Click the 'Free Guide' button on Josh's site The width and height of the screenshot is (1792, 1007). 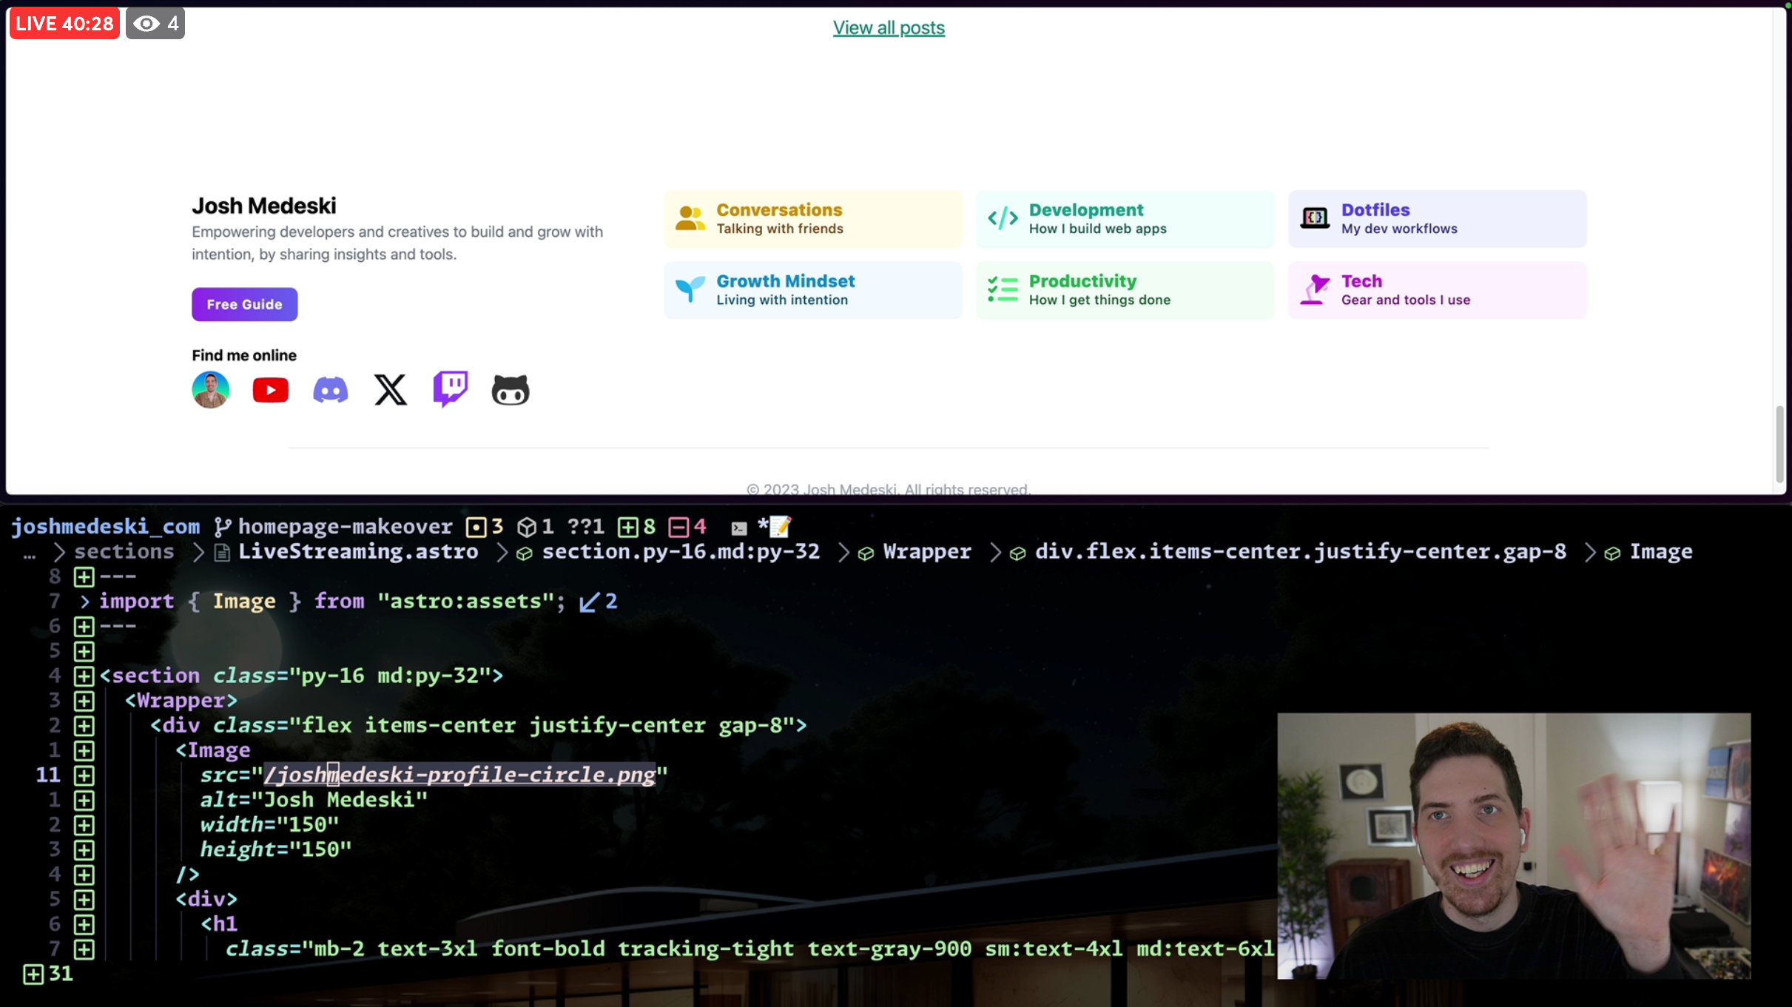243,304
